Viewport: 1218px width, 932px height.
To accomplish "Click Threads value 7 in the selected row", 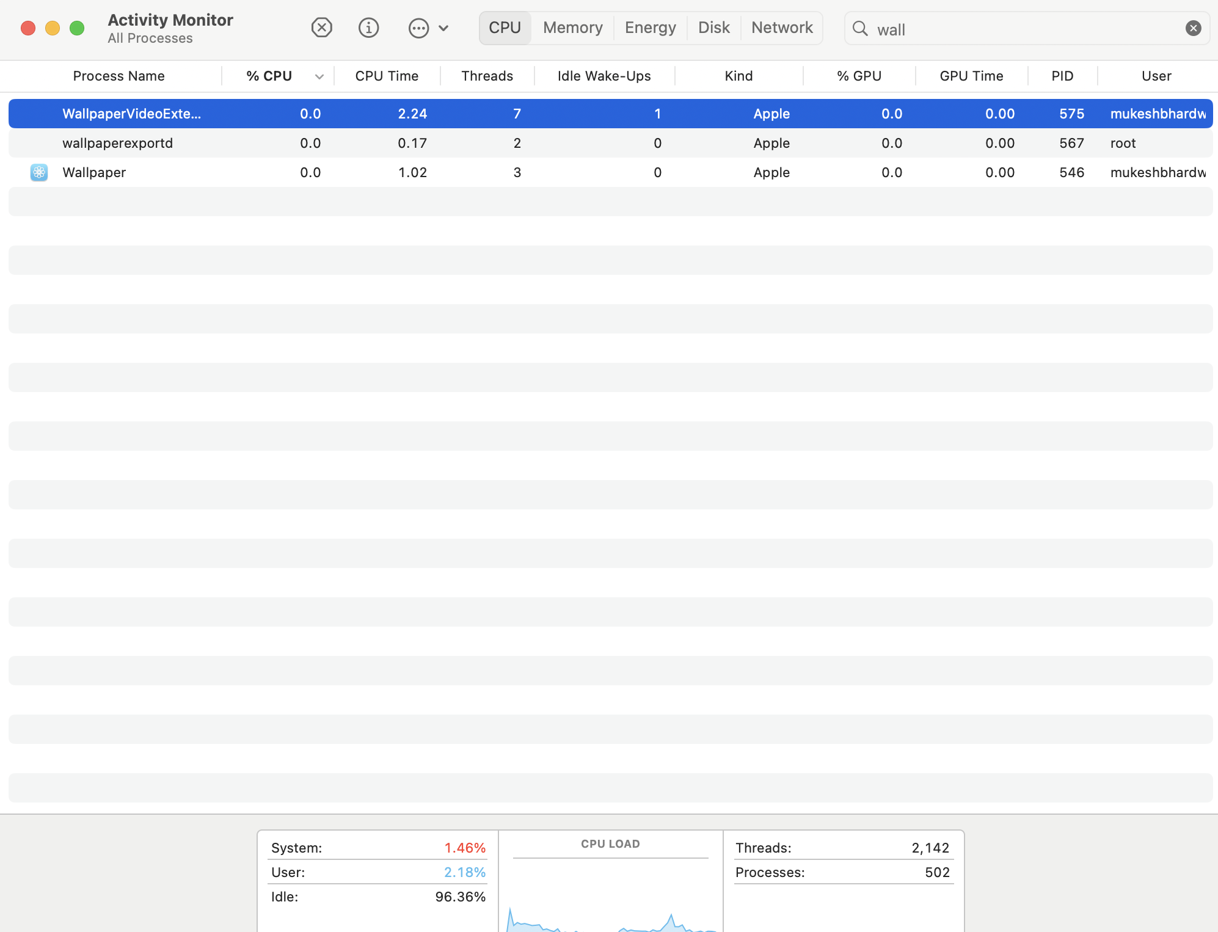I will (517, 114).
